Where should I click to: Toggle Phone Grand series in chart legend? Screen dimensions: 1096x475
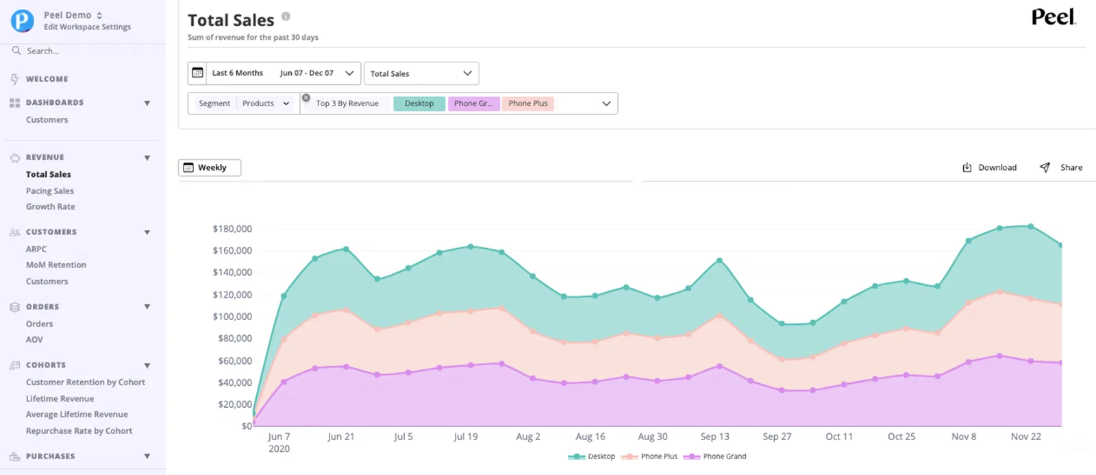click(715, 456)
